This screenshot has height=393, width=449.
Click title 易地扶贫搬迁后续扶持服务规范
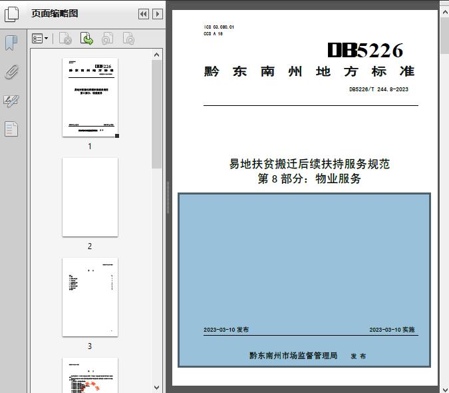[309, 164]
